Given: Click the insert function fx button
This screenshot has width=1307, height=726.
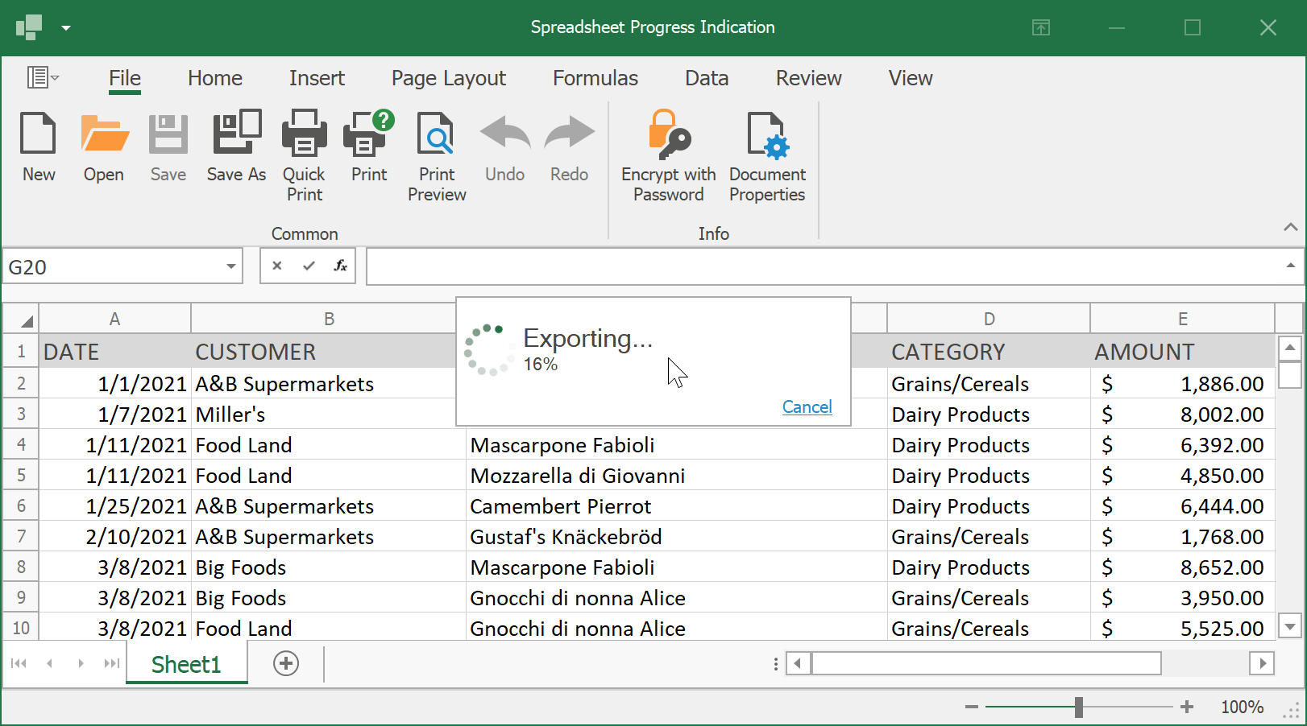Looking at the screenshot, I should [340, 266].
